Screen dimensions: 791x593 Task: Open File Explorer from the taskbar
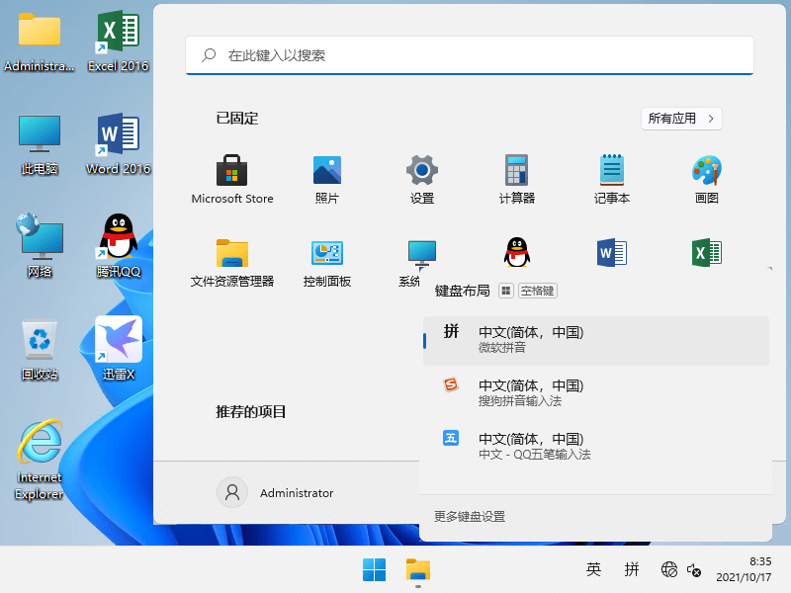(418, 570)
